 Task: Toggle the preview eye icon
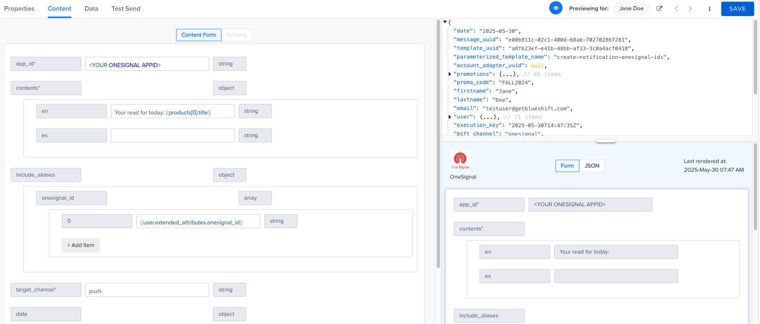coord(556,8)
